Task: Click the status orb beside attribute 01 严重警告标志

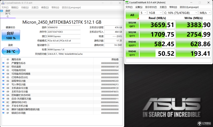Action: tap(3, 63)
